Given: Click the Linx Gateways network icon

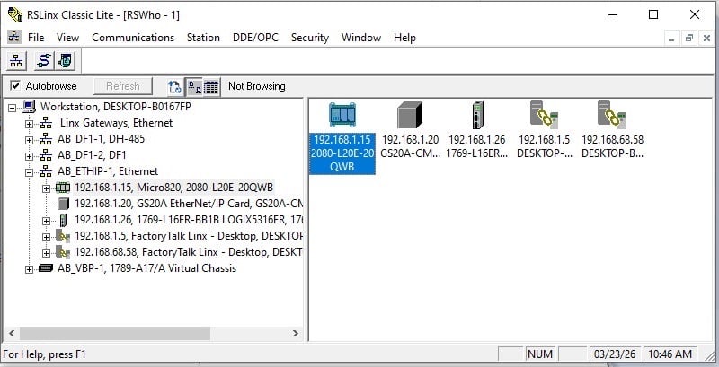Looking at the screenshot, I should (x=46, y=123).
